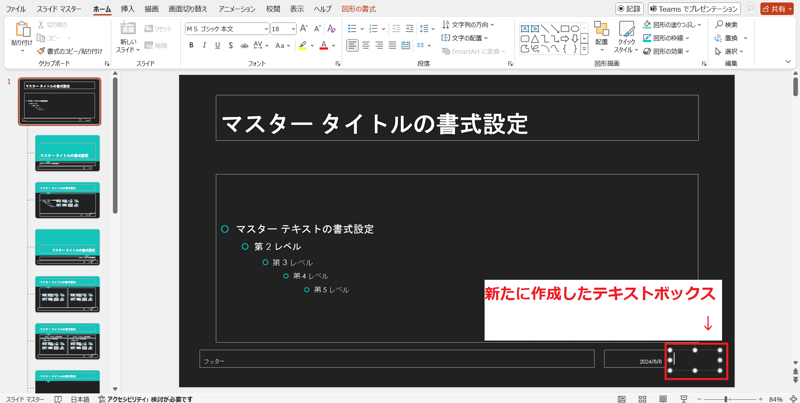This screenshot has width=800, height=403.
Task: Open the font name dropdown (ＭＳ ゴシック 本文)
Action: (x=266, y=29)
